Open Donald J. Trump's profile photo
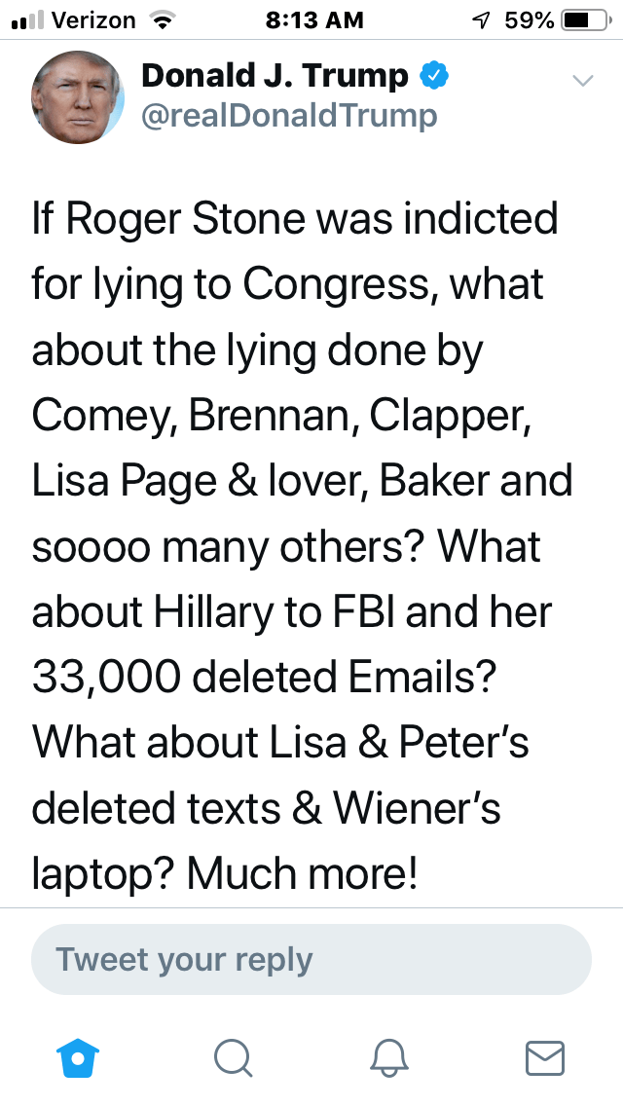The width and height of the screenshot is (623, 1106). tap(78, 97)
